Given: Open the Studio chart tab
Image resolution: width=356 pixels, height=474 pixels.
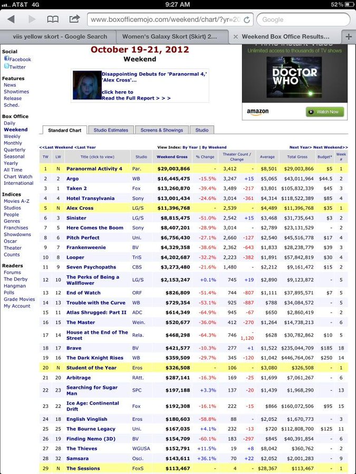Looking at the screenshot, I should click(x=201, y=130).
